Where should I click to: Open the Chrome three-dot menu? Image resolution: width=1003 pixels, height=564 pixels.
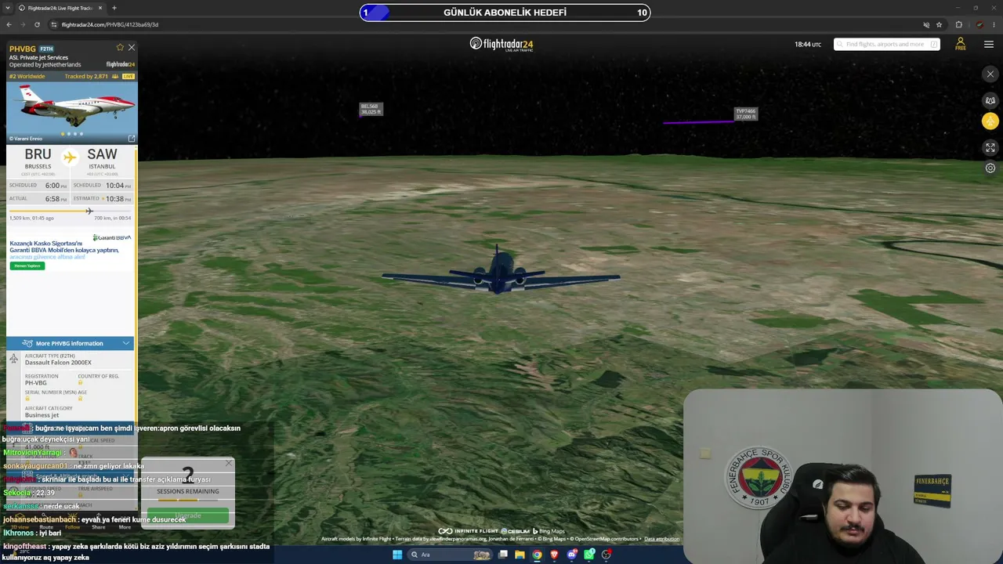tap(994, 24)
